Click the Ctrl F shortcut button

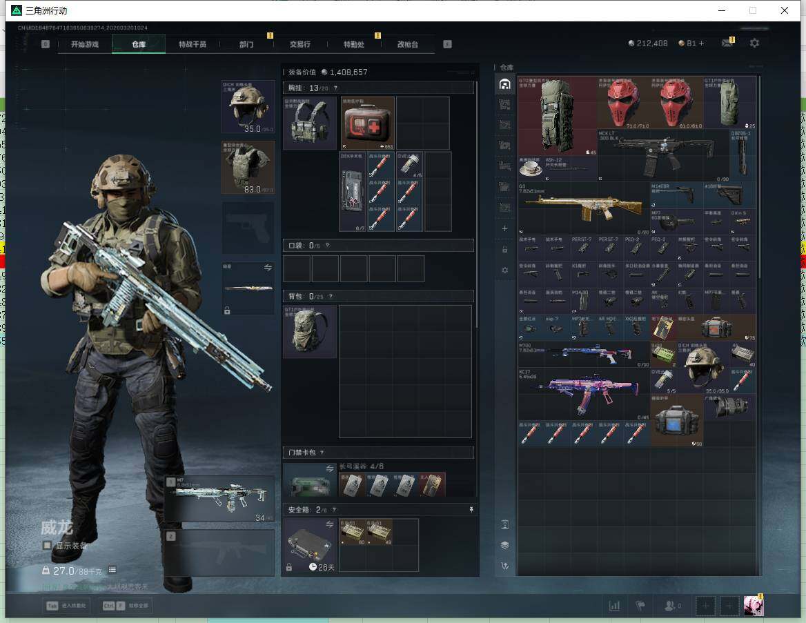(x=126, y=606)
